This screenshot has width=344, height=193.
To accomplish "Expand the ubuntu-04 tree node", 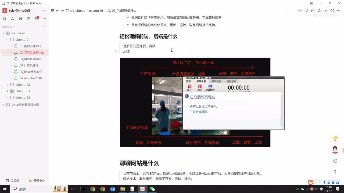I will [8, 98].
